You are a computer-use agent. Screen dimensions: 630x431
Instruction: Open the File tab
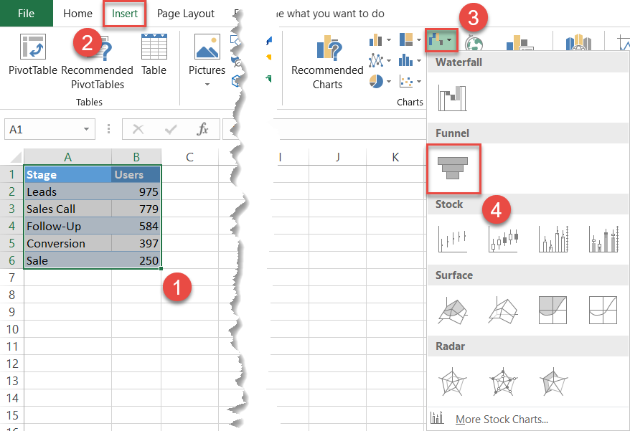(x=26, y=13)
